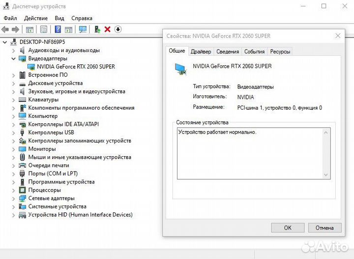Expand the Контроллеры IDE ATA/ATAPI node
This screenshot has width=354, height=259.
click(14, 124)
